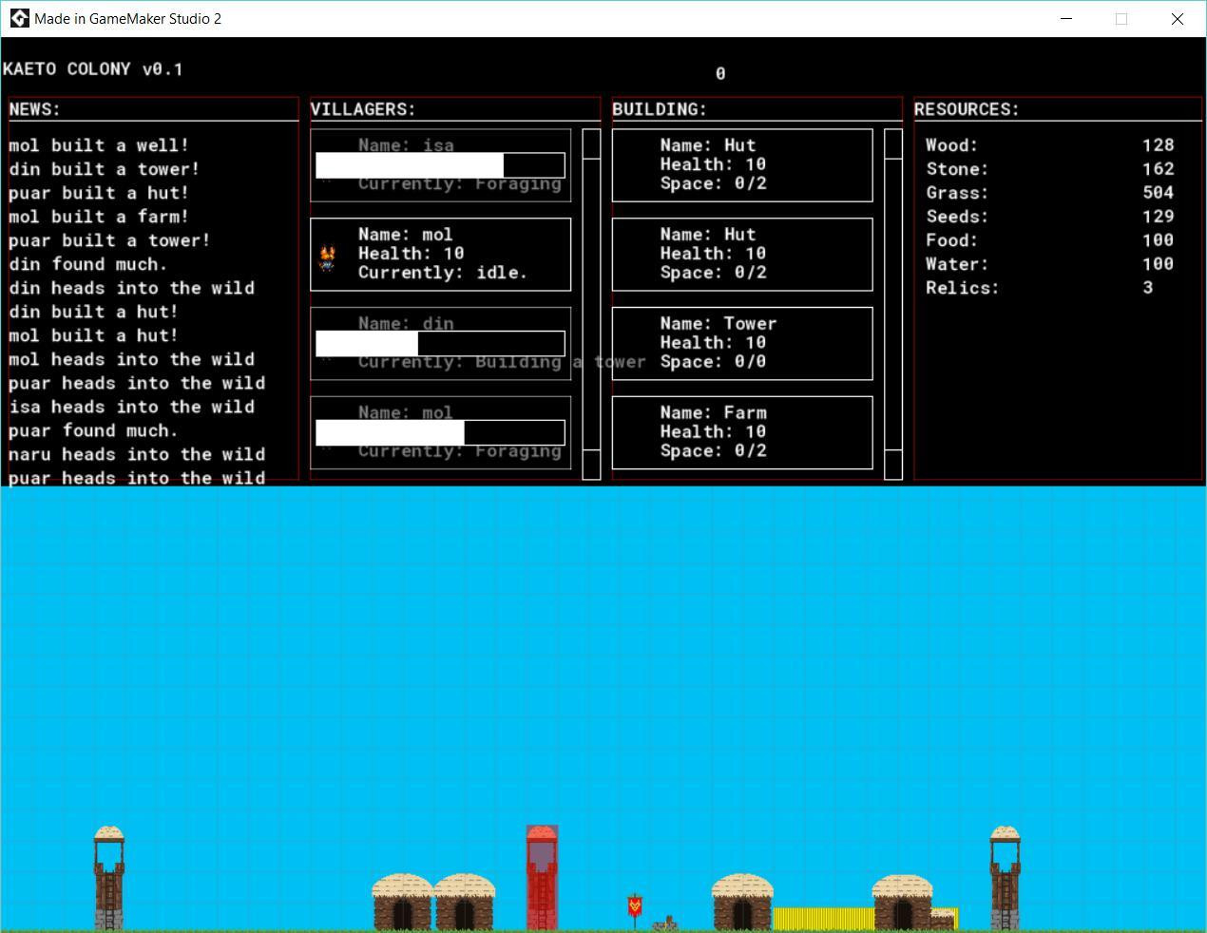Click the hut just left of the farm field
This screenshot has height=933, width=1207.
tap(742, 903)
